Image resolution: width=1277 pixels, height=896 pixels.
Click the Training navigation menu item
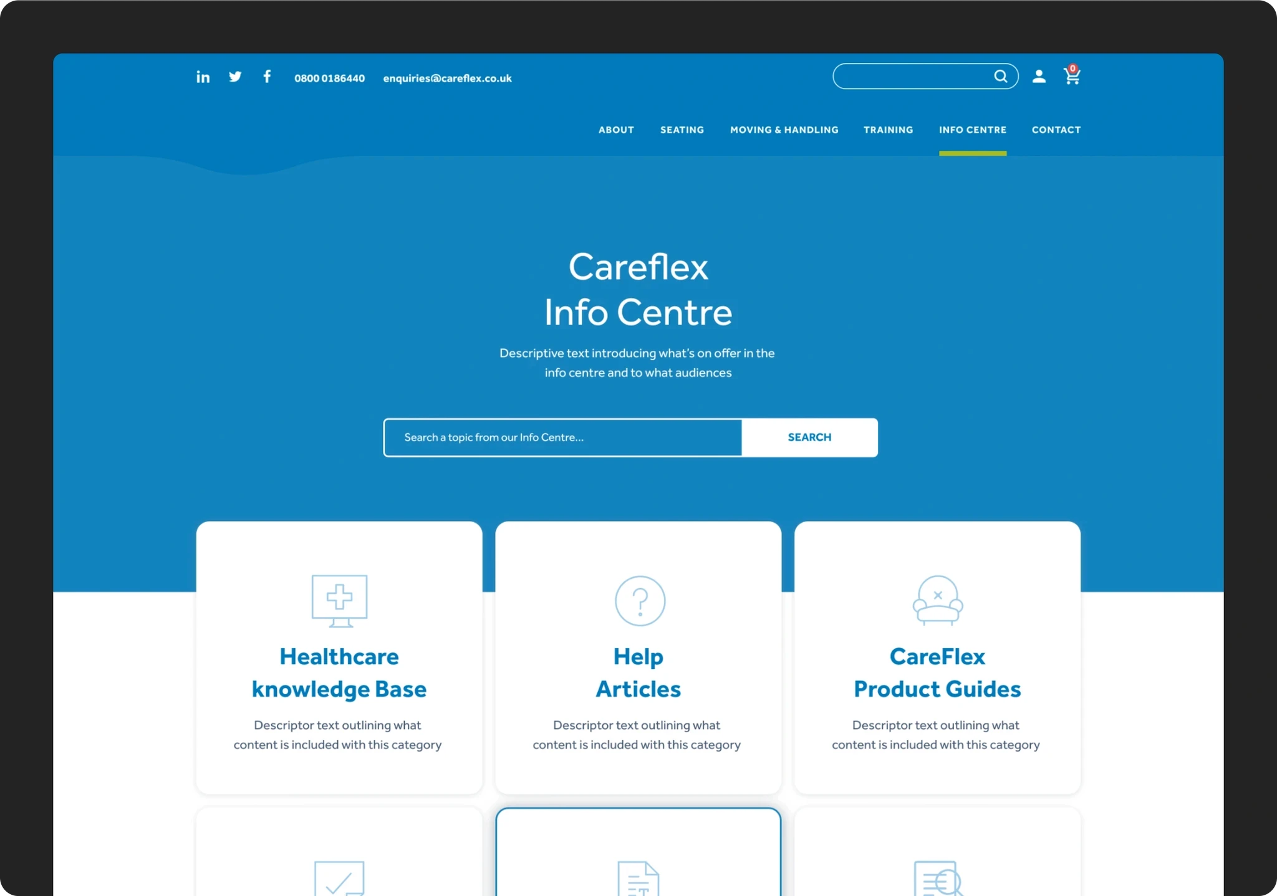click(888, 129)
